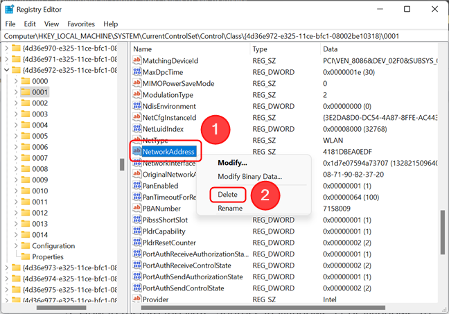The height and width of the screenshot is (314, 449).
Task: Click the DWORD icon of PldrCapability
Action: pyautogui.click(x=137, y=231)
